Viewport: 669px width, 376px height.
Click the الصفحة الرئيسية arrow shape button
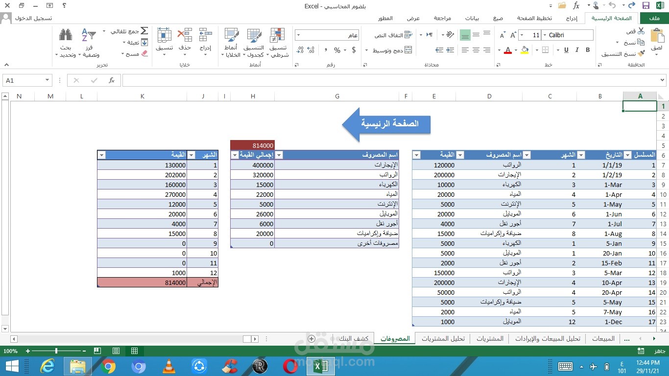click(x=386, y=124)
